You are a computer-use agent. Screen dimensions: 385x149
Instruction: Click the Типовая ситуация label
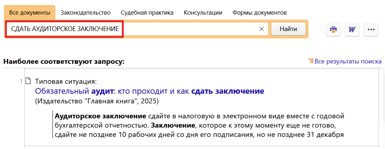(x=66, y=81)
